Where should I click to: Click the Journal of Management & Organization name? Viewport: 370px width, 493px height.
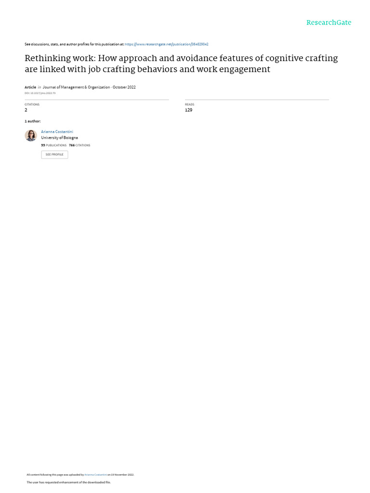[x=76, y=87]
